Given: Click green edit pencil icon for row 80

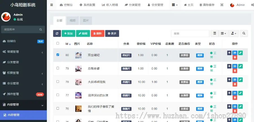Looking at the screenshot, I should [240, 53].
